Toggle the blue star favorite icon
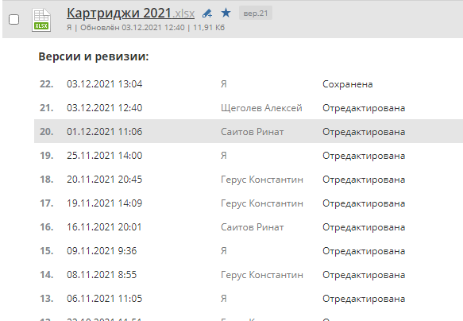Screen dimensions: 463x321 226,13
